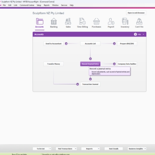Click the Reports button at bottom
This screenshot has width=155, height=155.
89,149
